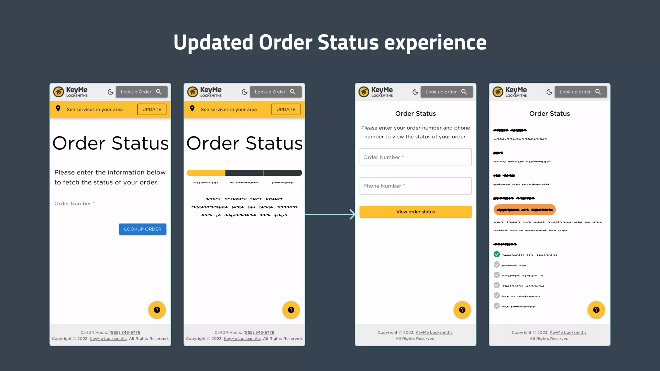Click View order status button
Image resolution: width=660 pixels, height=371 pixels.
click(x=415, y=212)
